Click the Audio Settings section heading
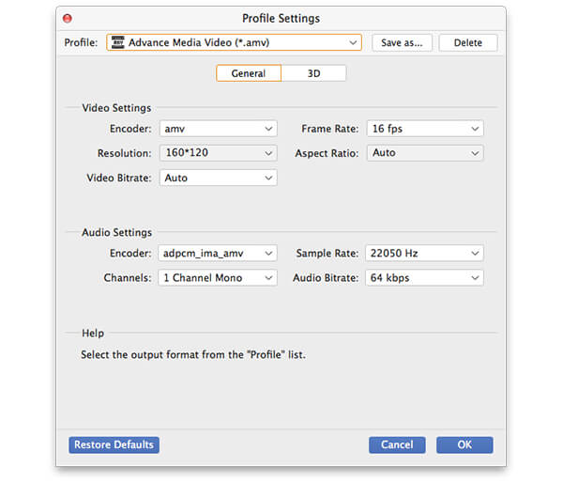 116,233
